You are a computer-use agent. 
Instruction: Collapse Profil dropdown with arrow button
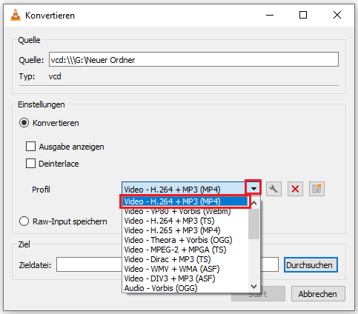click(253, 189)
